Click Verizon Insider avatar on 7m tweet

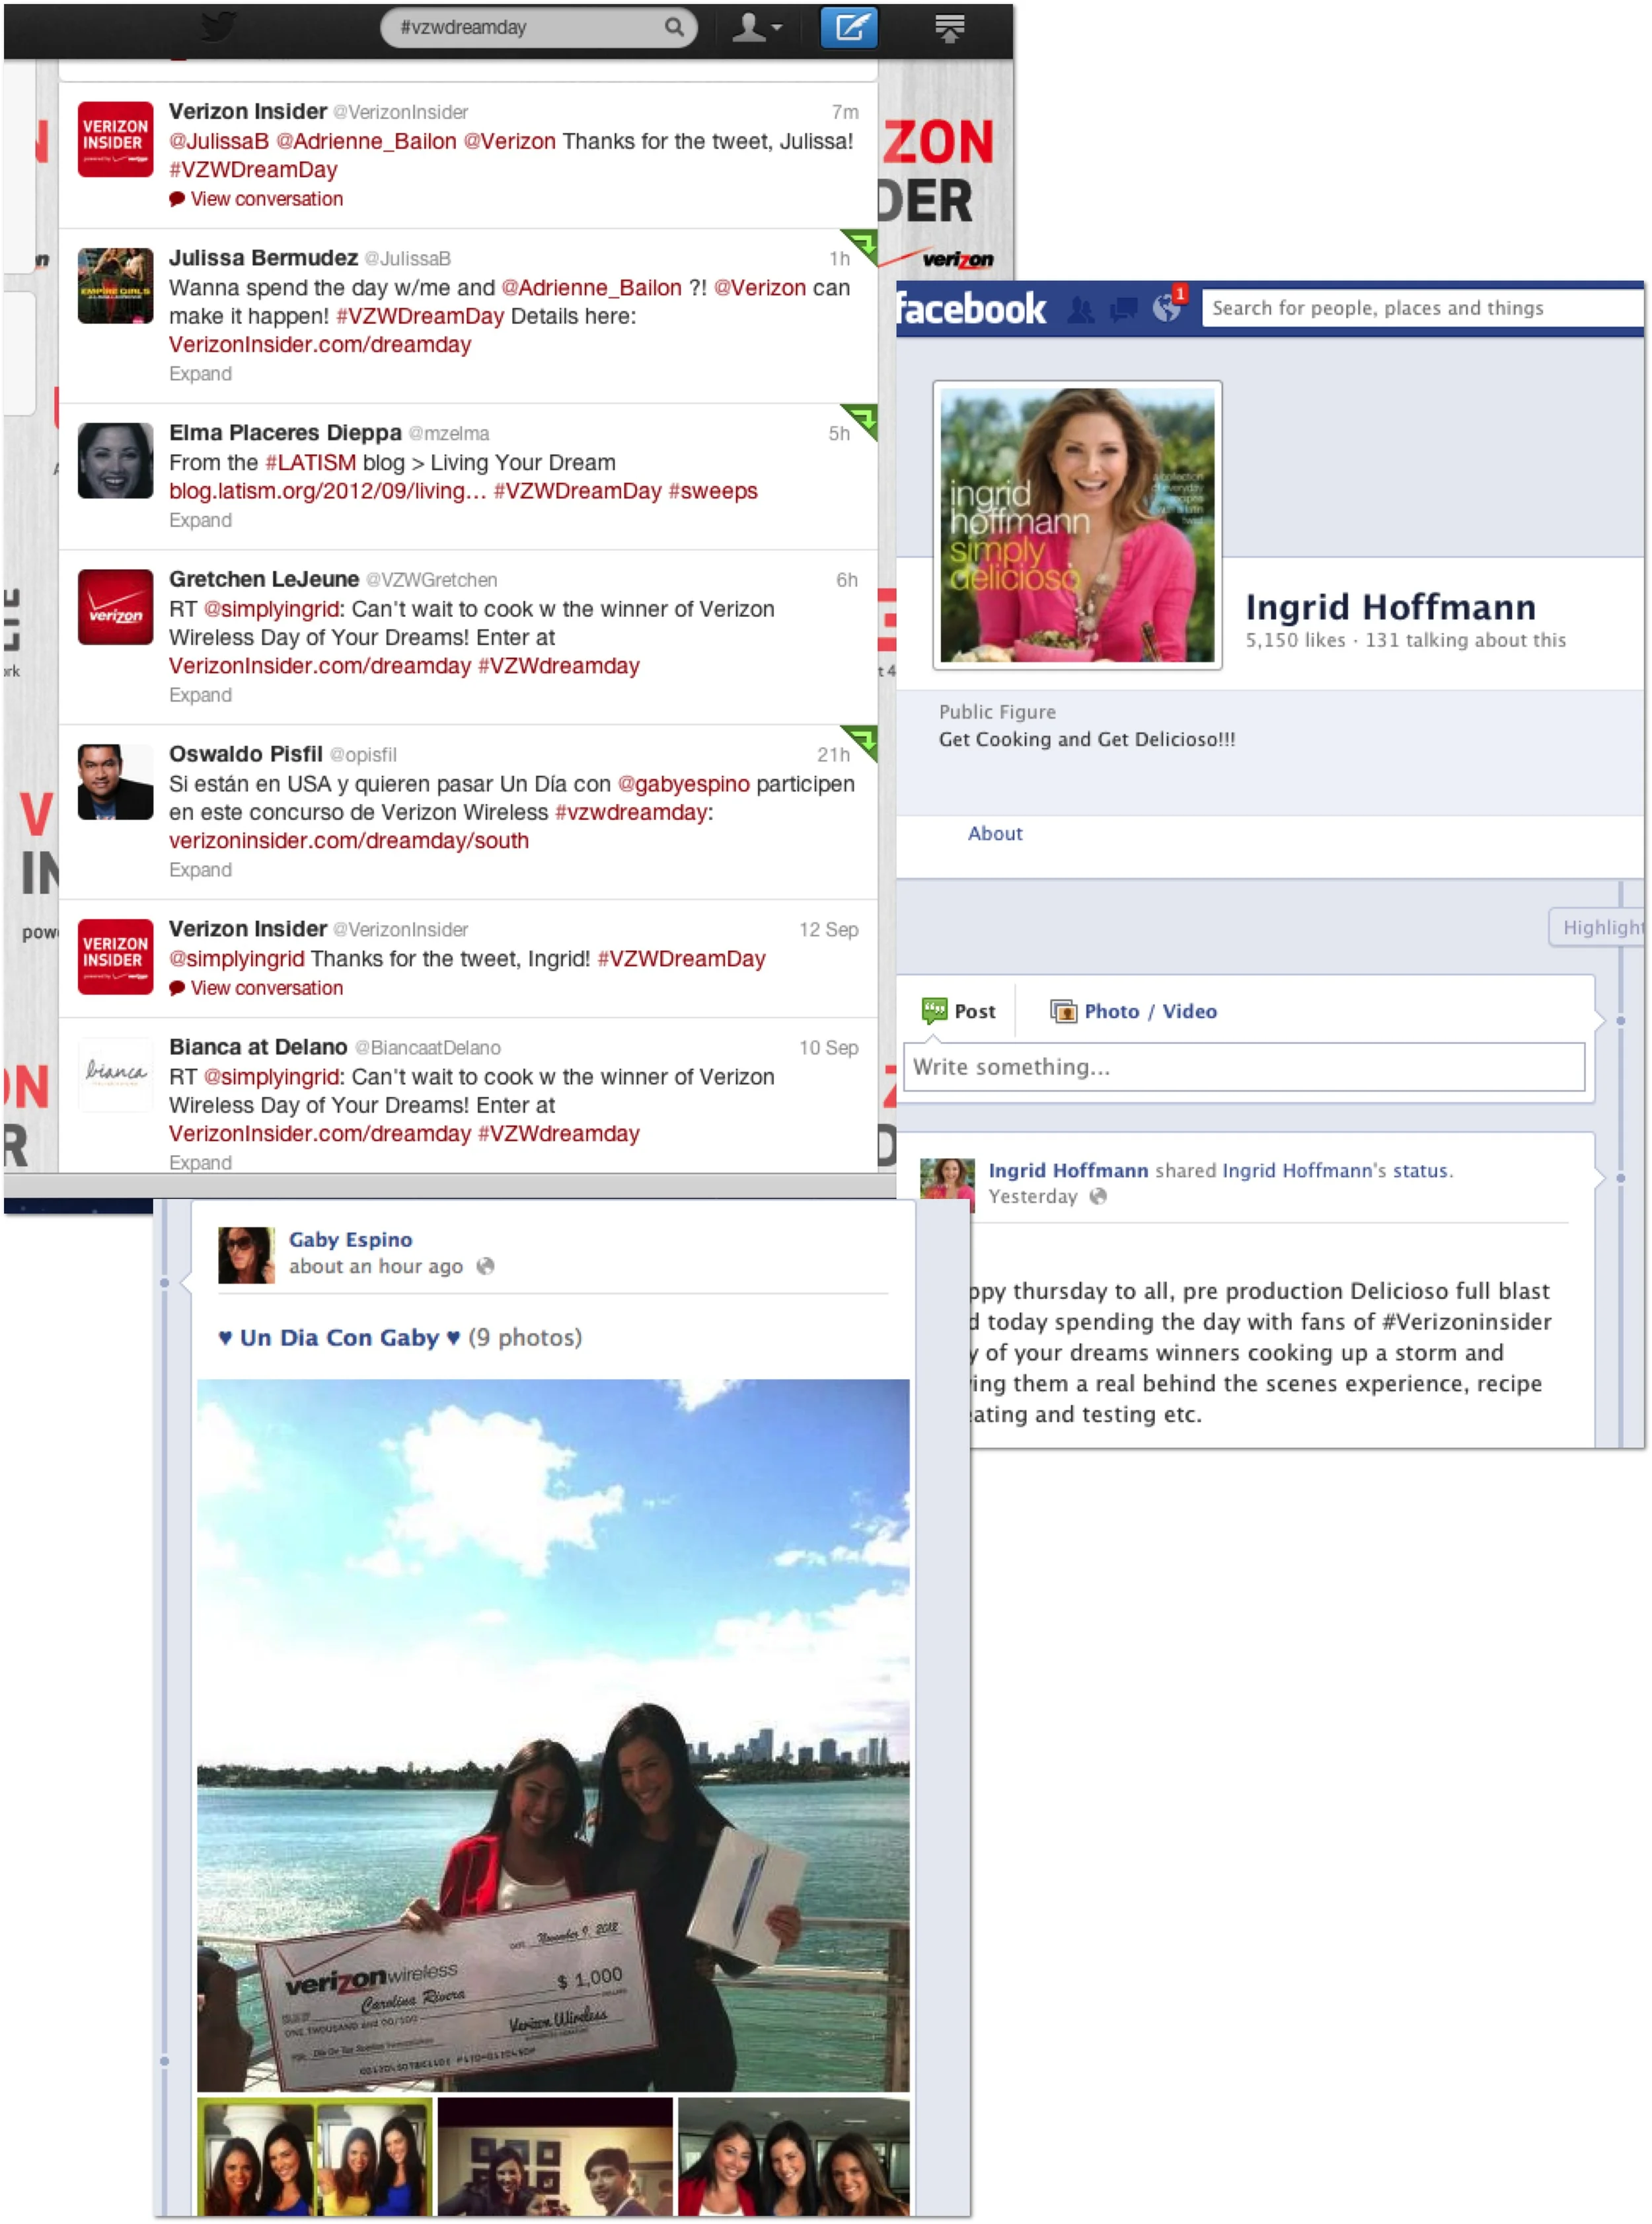click(x=115, y=139)
